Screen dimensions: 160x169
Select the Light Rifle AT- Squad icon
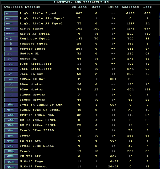11,19
